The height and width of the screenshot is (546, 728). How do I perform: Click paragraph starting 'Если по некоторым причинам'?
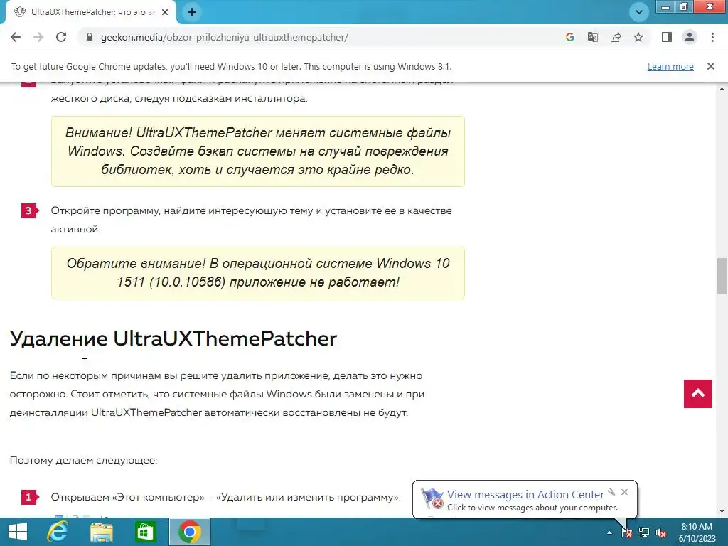pos(217,394)
